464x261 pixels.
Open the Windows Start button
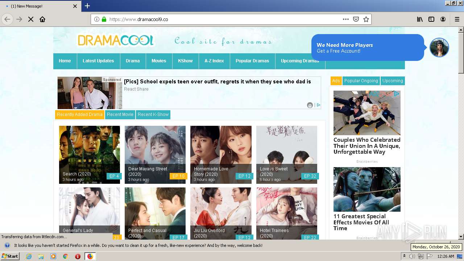[10, 256]
